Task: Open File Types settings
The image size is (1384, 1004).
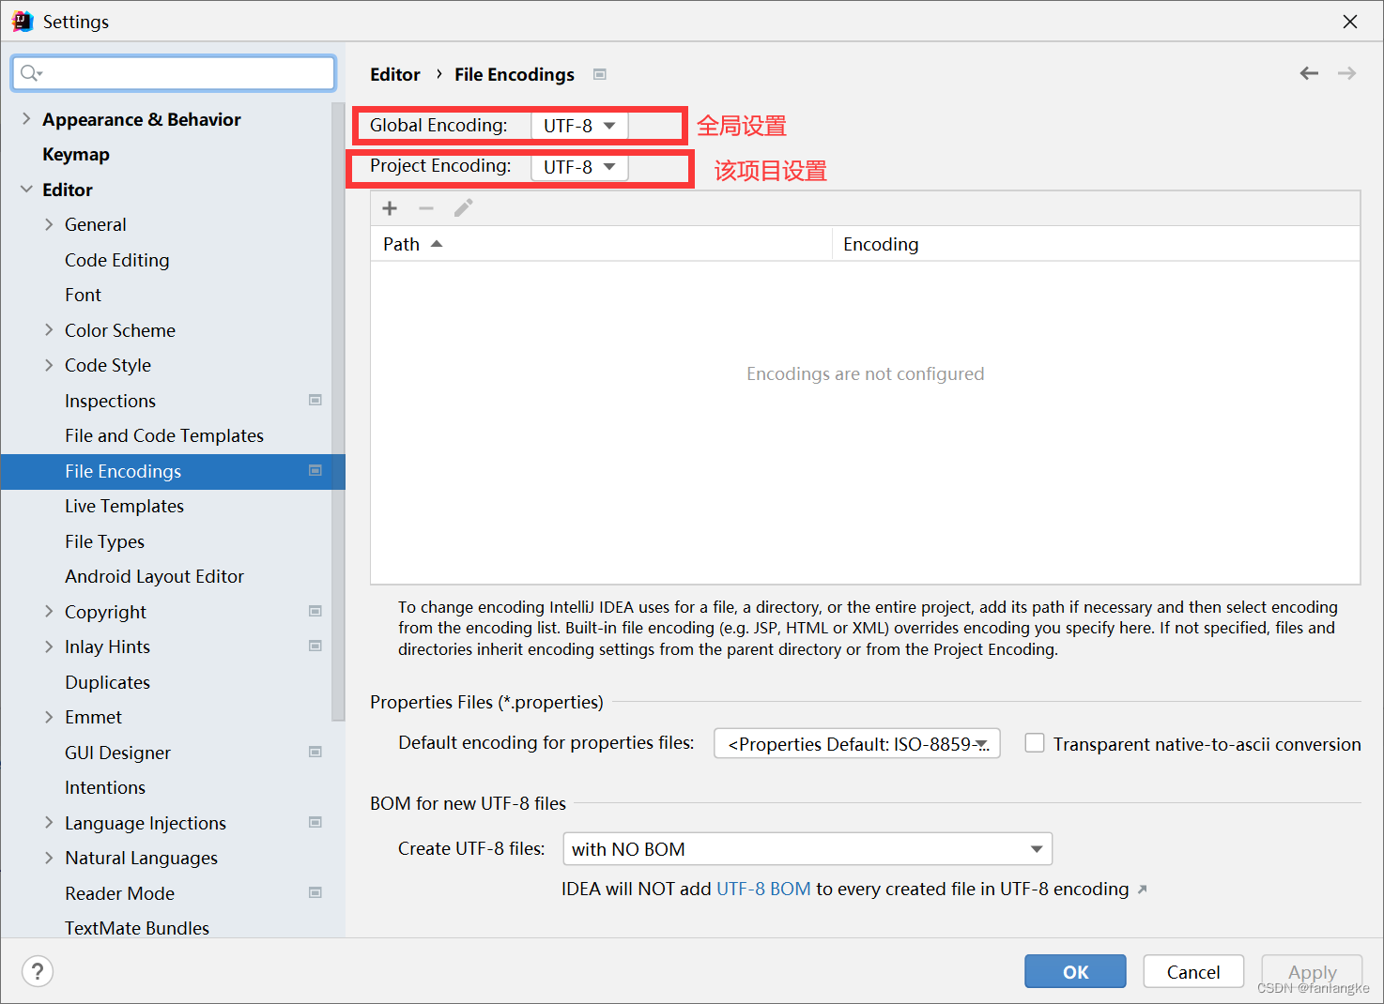Action: point(104,541)
